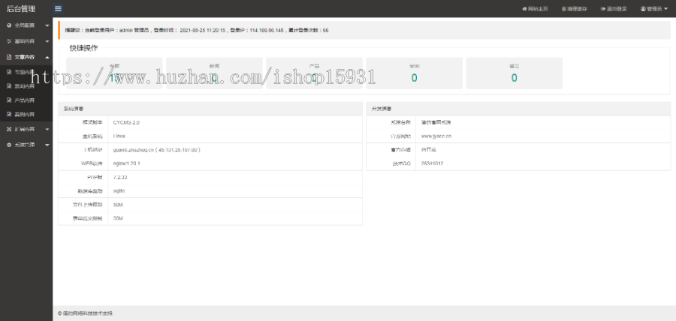This screenshot has width=676, height=321.
Task: Collapse the 文章内容 menu arrow
Action: [x=47, y=57]
